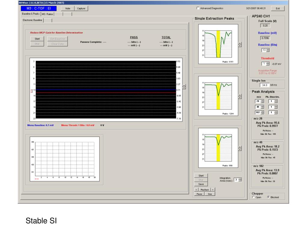Screen dimensions: 308x231
Task: Click the Menu Thresh: 1 Bits / 0.8 mV label
Action: [78, 125]
